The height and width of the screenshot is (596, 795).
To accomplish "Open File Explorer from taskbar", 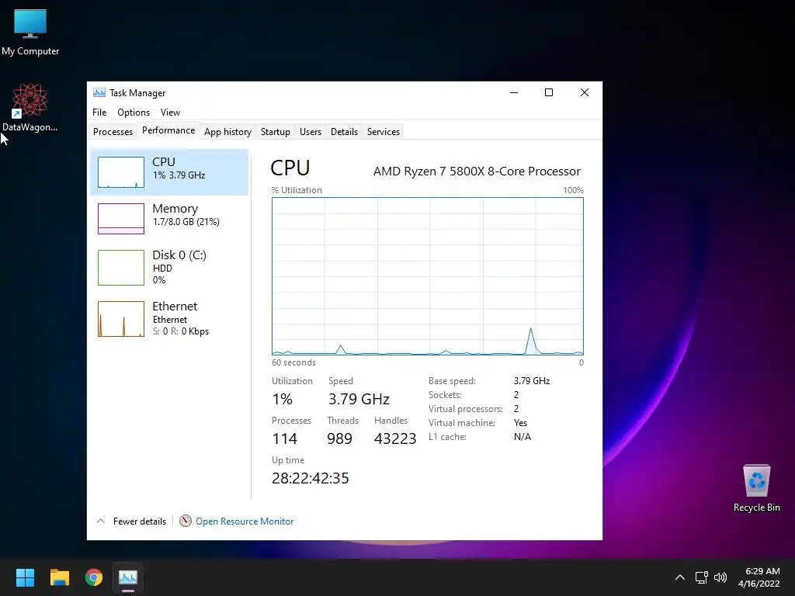I will click(x=59, y=577).
